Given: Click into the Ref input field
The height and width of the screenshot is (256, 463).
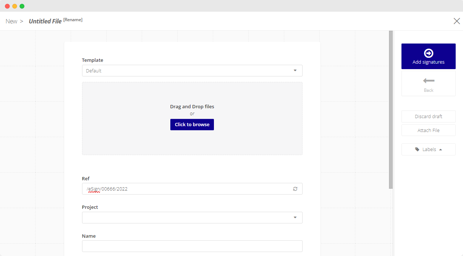Looking at the screenshot, I should 187,189.
